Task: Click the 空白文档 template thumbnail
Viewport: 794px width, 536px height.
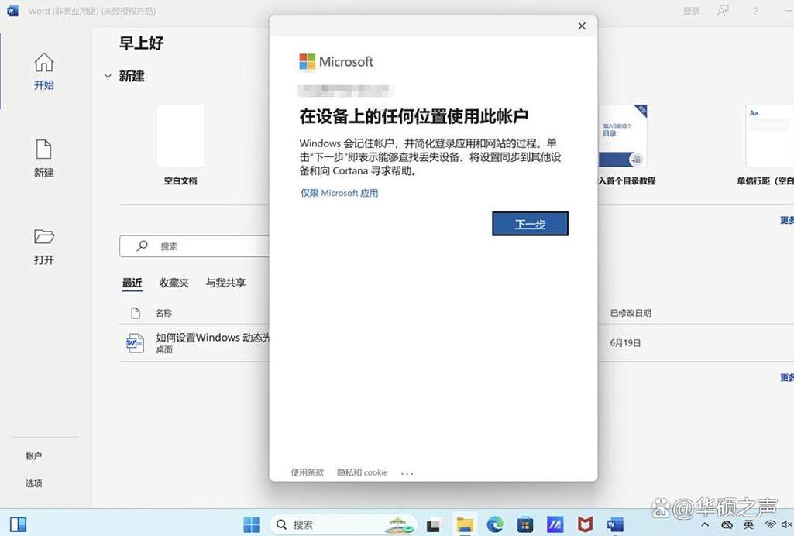Action: [x=180, y=136]
